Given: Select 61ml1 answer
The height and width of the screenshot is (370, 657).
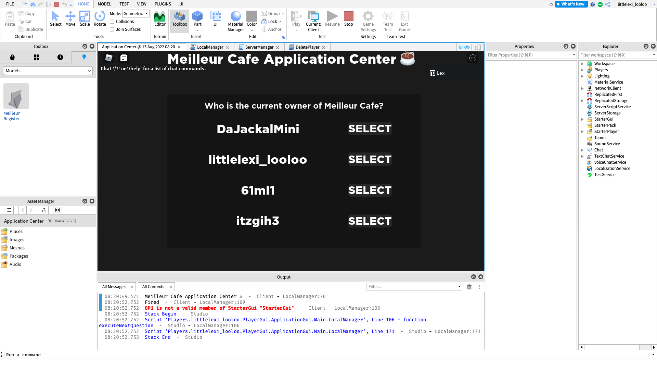Looking at the screenshot, I should coord(370,190).
